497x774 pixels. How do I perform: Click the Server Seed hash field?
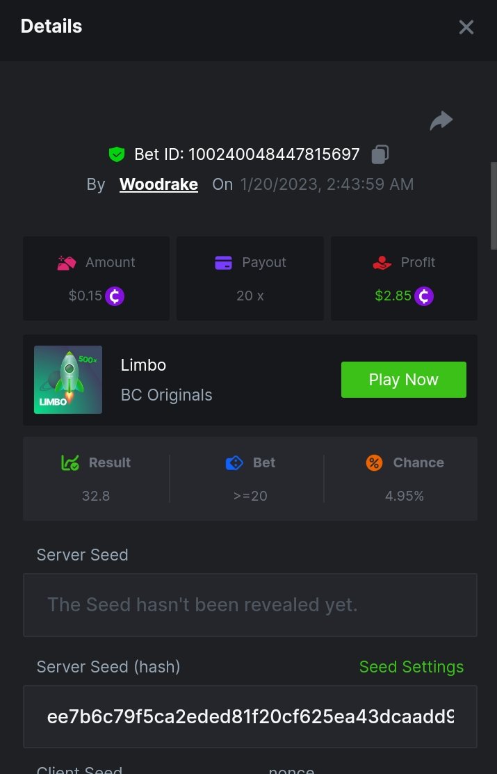(x=250, y=717)
